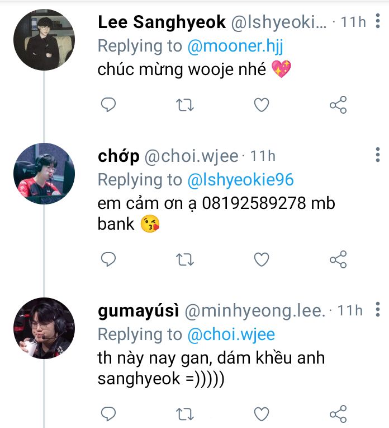The width and height of the screenshot is (389, 428).
Task: View gumayúsì's profile avatar
Action: coord(44,328)
